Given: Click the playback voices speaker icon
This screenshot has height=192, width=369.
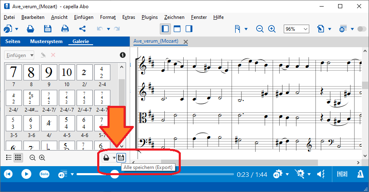Looking at the screenshot, I should pos(63,174).
